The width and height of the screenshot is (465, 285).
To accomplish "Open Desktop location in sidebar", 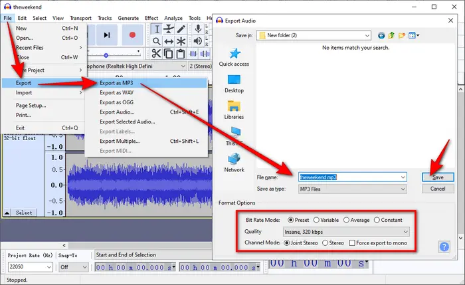I will coord(234,84).
